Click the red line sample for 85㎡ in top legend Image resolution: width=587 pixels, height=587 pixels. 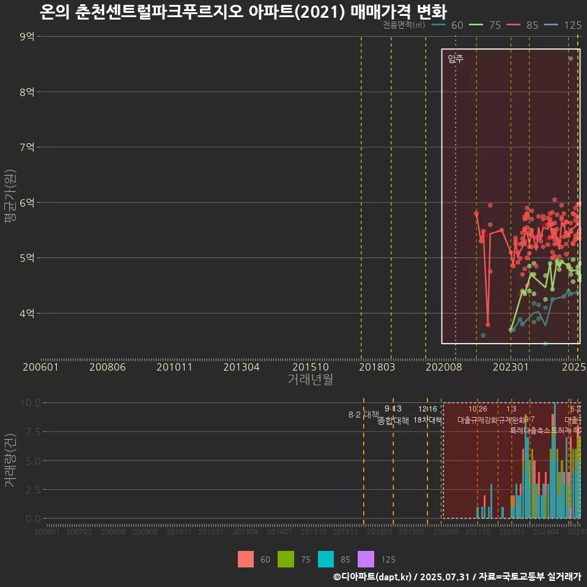coord(513,25)
